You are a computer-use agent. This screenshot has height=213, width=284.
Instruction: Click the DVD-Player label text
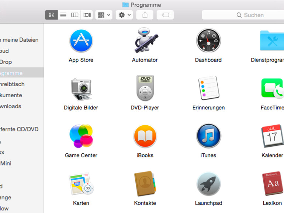[x=145, y=108]
